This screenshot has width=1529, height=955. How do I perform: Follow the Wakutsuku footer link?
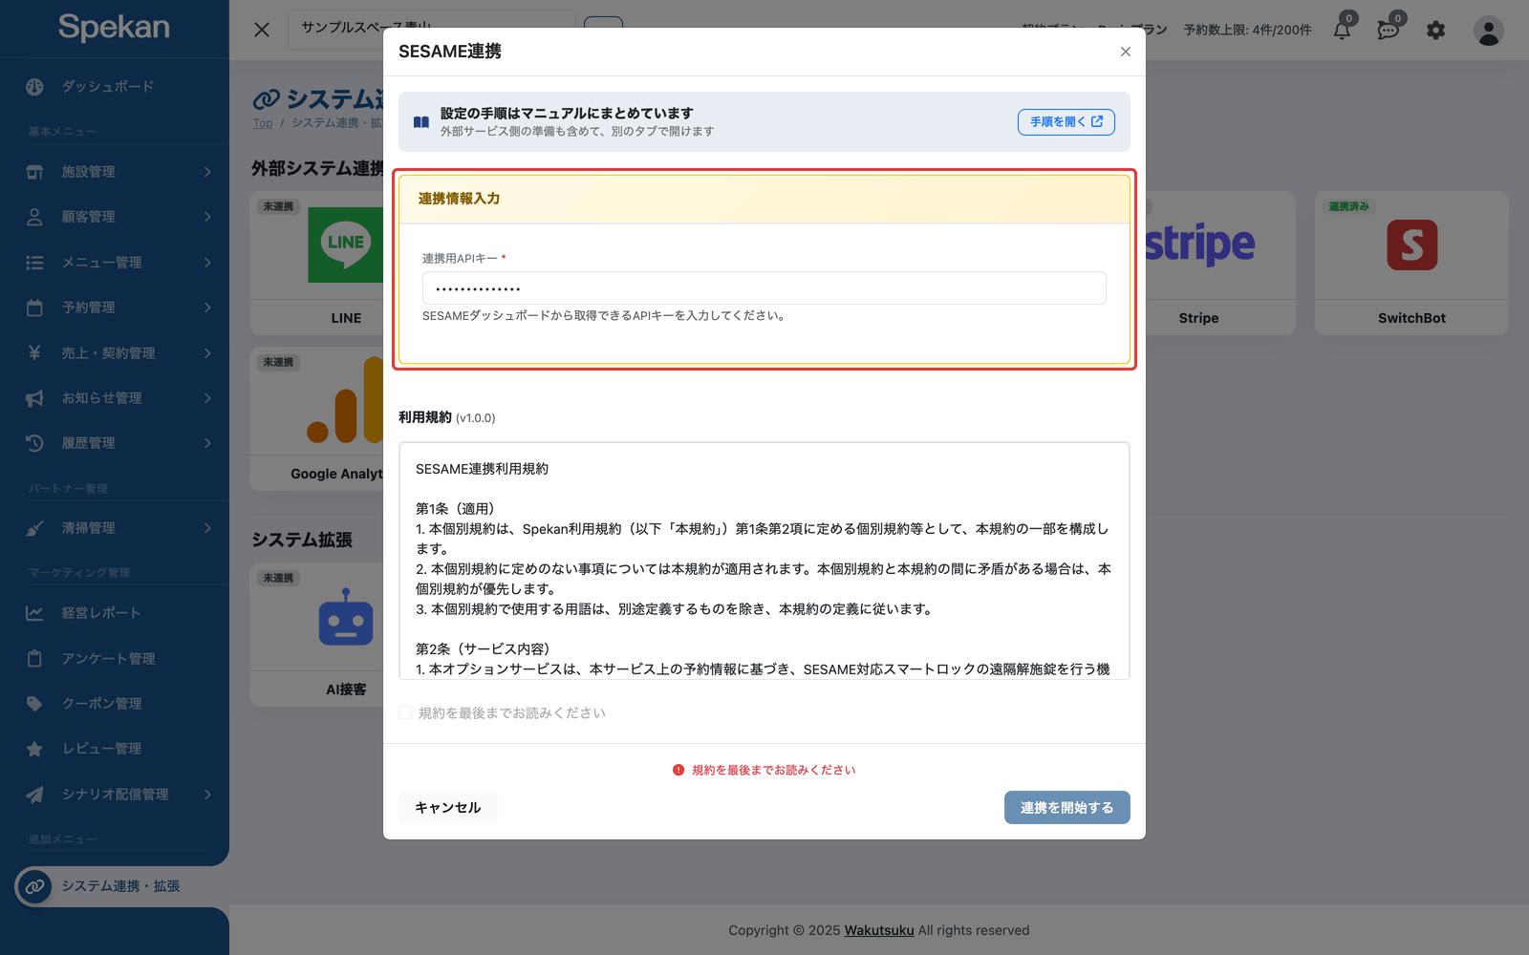(x=879, y=930)
